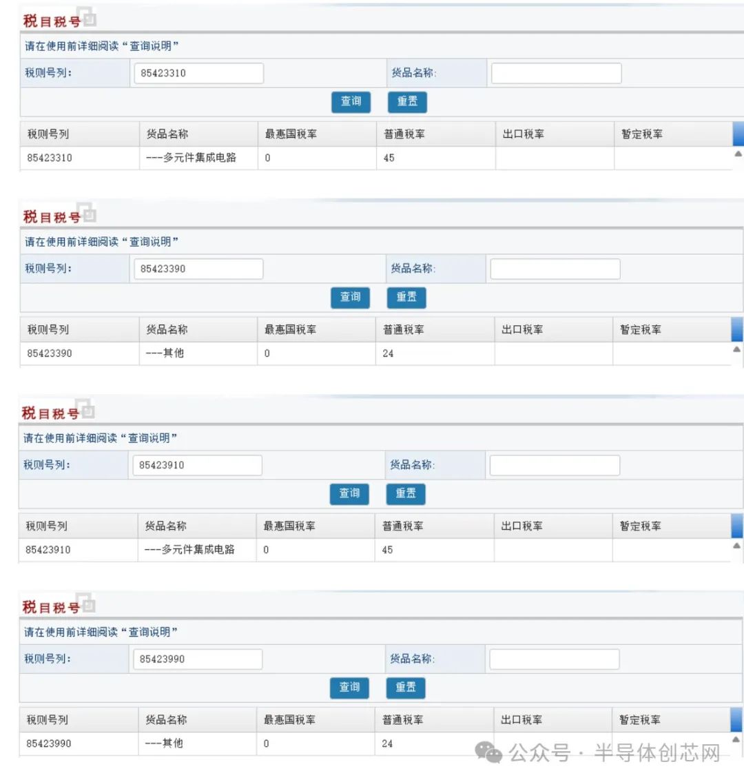Click 最惠国税率 value 0 in 85423390 row

(x=267, y=353)
